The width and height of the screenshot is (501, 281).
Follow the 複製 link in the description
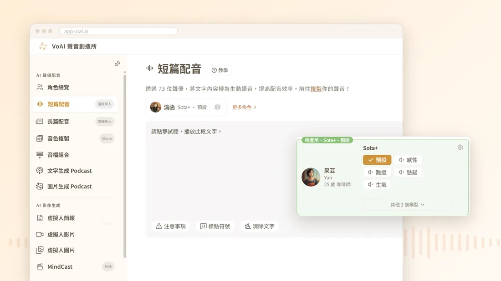(316, 89)
